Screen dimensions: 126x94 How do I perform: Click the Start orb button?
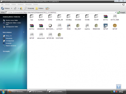tap(3, 91)
